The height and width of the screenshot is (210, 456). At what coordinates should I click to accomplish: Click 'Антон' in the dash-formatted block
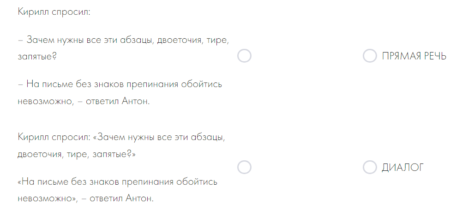[x=136, y=101]
